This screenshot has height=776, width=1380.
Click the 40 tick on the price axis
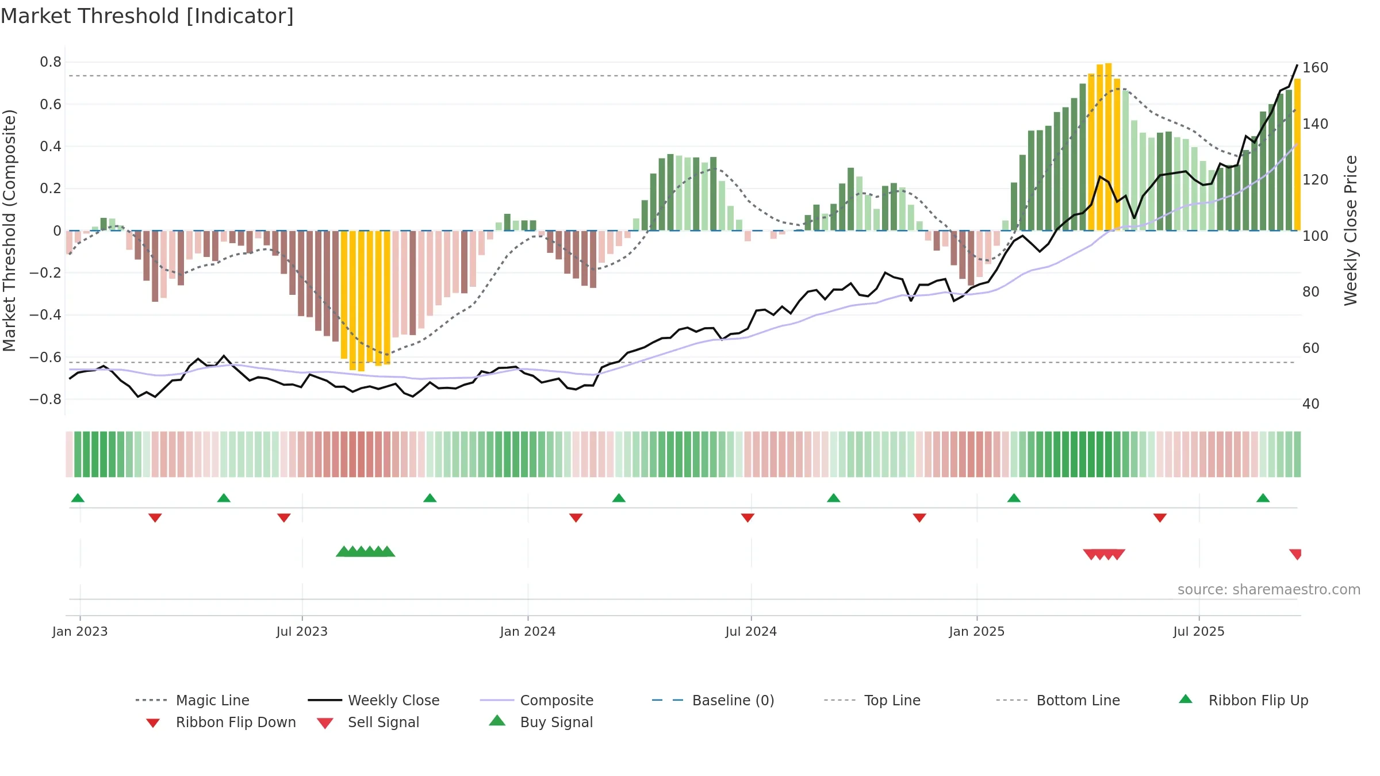coord(1311,404)
